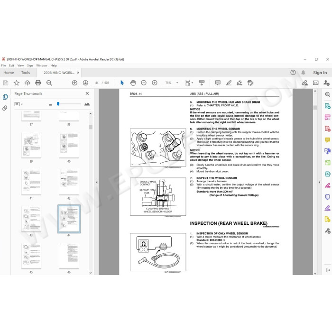This screenshot has width=332, height=332.
Task: Select page 43 thumbnail
Action: pos(31,219)
